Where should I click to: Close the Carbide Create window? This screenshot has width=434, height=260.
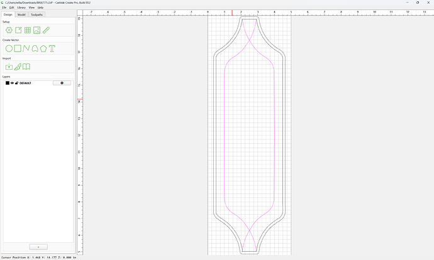(x=428, y=3)
